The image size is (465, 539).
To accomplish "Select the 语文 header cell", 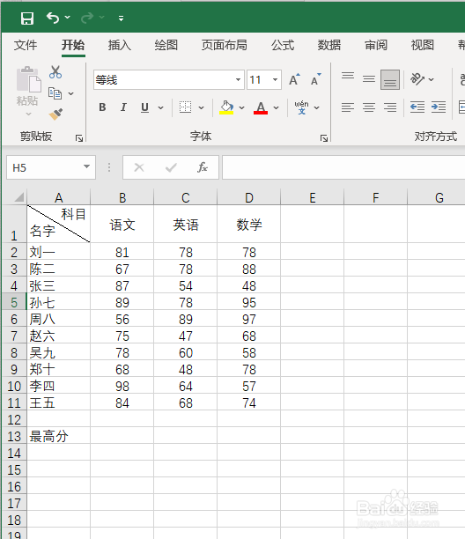I will click(x=122, y=224).
